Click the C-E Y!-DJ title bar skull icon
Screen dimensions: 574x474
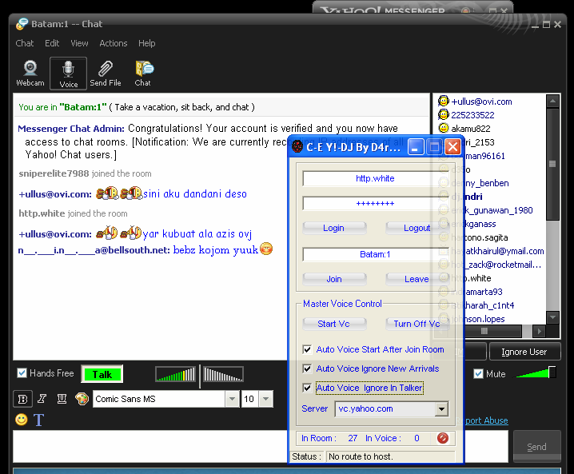297,147
